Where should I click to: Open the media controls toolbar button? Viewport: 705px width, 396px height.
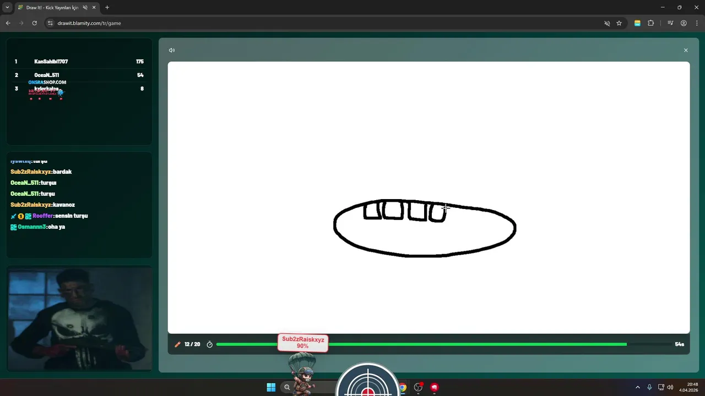(670, 23)
